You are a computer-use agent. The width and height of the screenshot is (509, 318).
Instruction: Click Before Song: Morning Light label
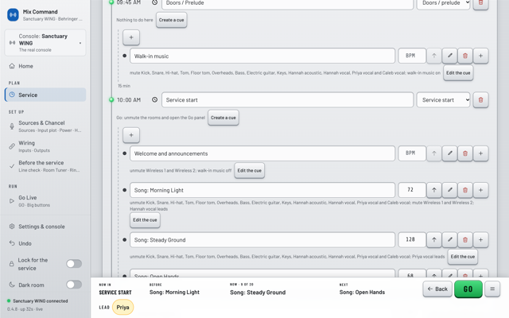174,292
